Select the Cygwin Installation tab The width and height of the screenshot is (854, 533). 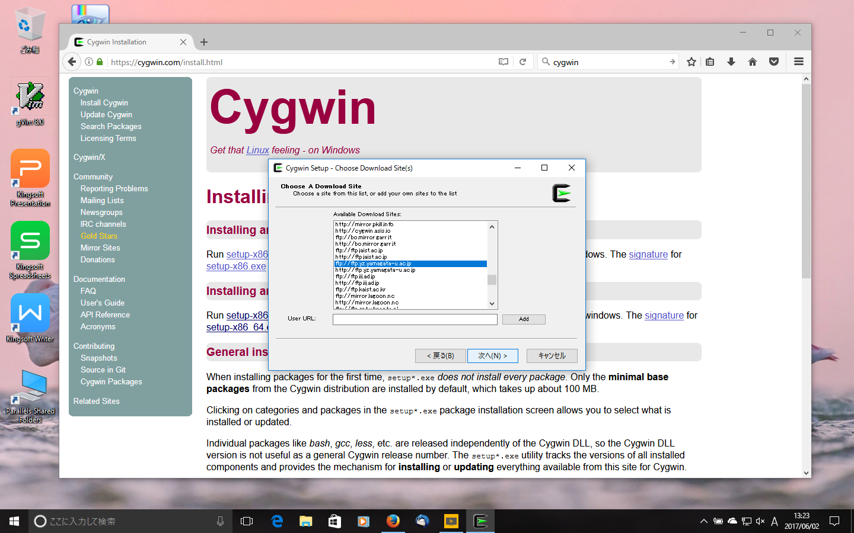(130, 42)
